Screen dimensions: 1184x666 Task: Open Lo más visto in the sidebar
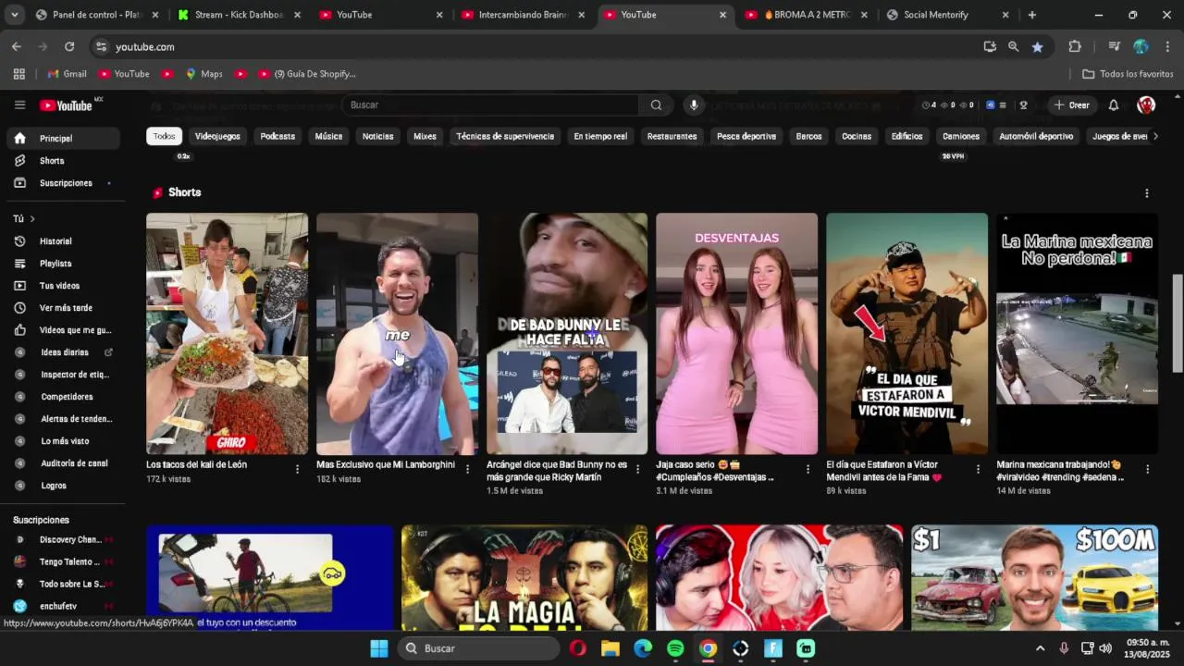61,441
